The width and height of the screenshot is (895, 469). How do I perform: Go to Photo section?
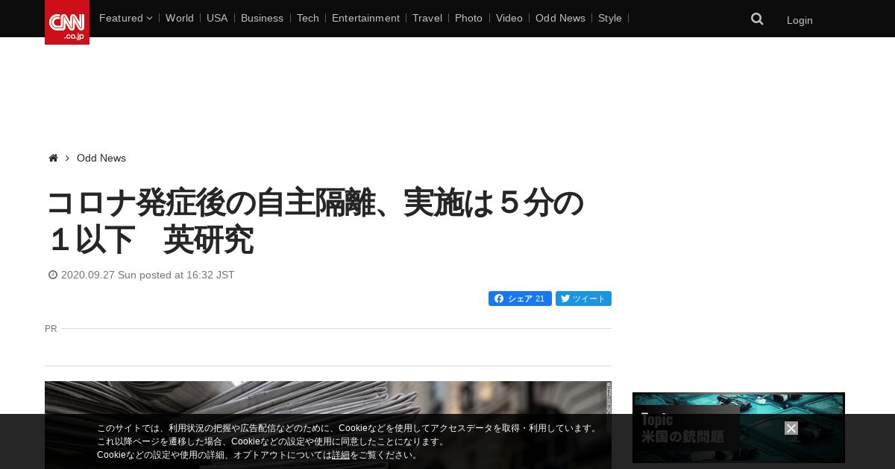point(468,18)
